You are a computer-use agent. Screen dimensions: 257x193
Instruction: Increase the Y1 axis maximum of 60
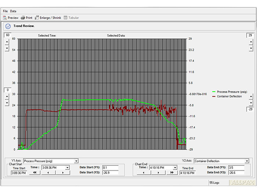(7, 41)
